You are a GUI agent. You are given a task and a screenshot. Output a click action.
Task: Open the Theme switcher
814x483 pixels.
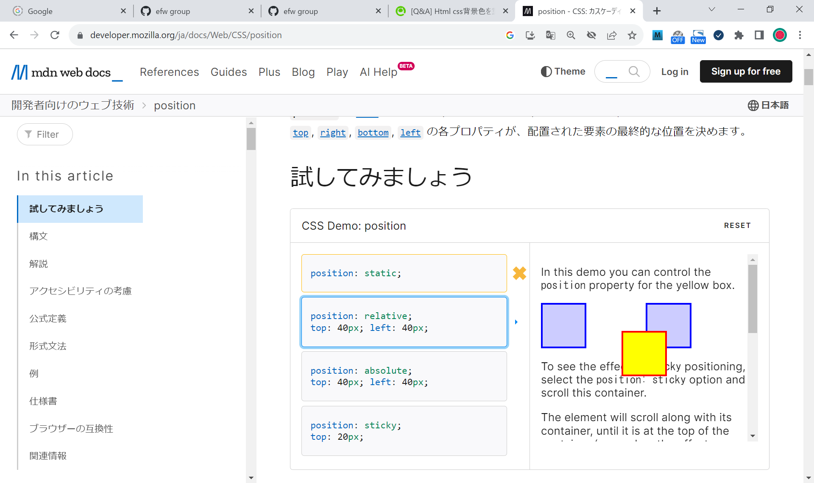coord(563,72)
